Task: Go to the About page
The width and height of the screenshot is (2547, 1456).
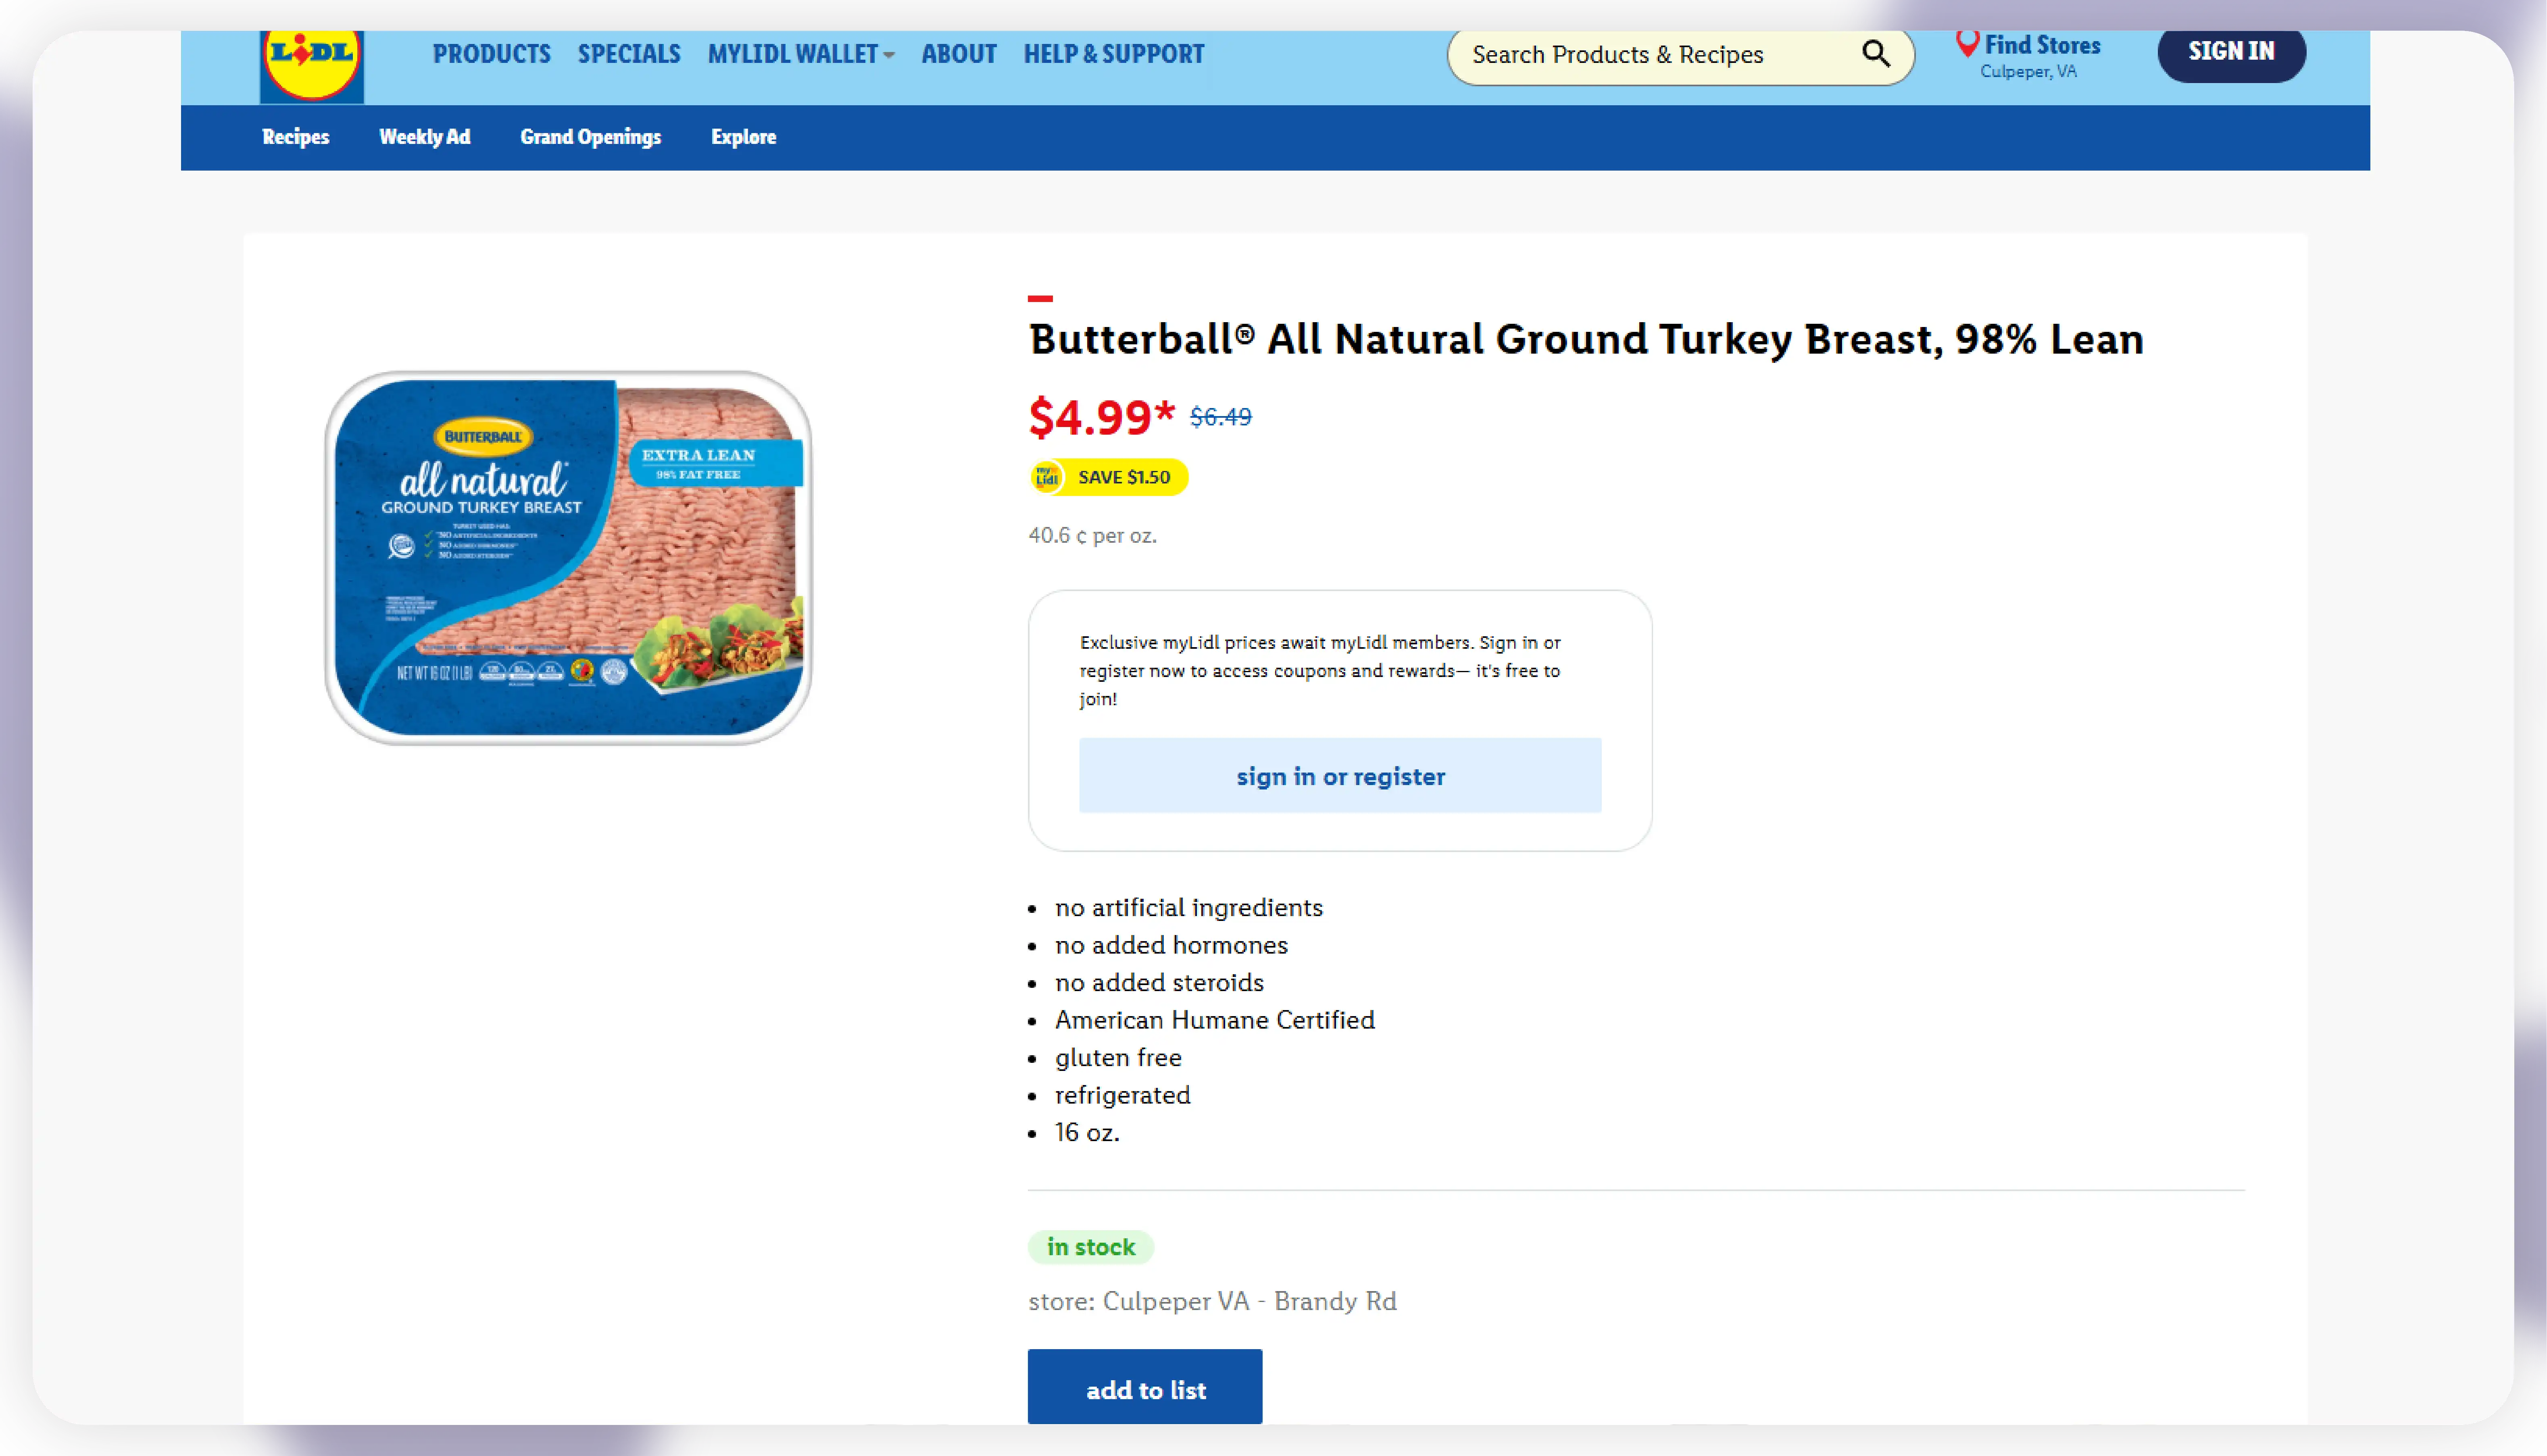Action: click(x=958, y=54)
